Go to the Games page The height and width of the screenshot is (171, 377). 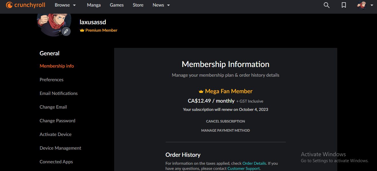pos(117,5)
